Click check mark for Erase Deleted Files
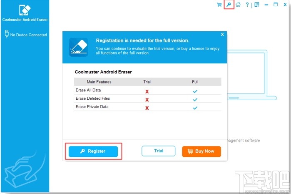 tap(195, 100)
